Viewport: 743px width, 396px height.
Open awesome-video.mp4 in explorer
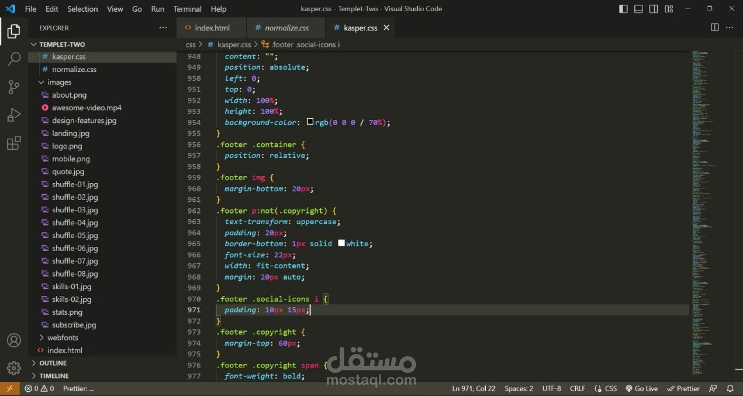click(102, 108)
